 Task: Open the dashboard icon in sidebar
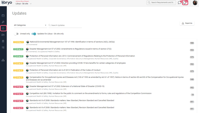coord(3,16)
